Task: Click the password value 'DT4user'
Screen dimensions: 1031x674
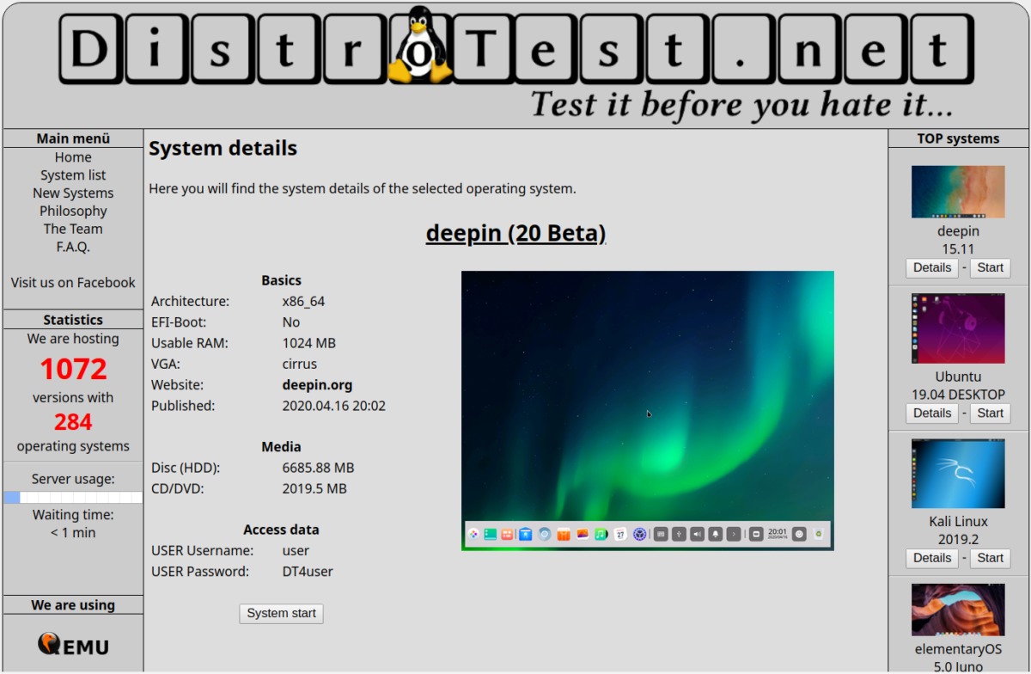Action: coord(308,572)
